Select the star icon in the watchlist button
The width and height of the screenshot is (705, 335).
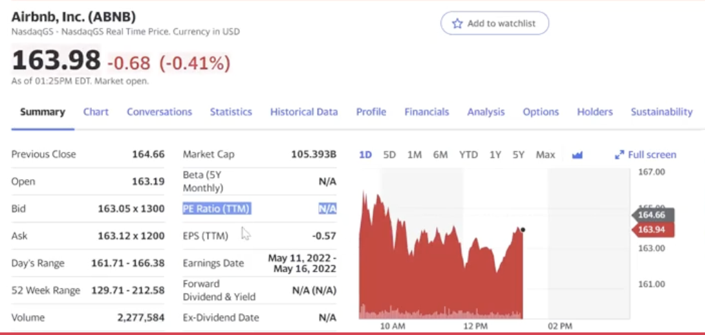[x=457, y=24]
